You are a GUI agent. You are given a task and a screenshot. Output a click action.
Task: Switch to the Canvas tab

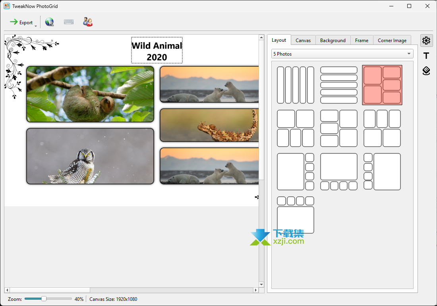303,40
